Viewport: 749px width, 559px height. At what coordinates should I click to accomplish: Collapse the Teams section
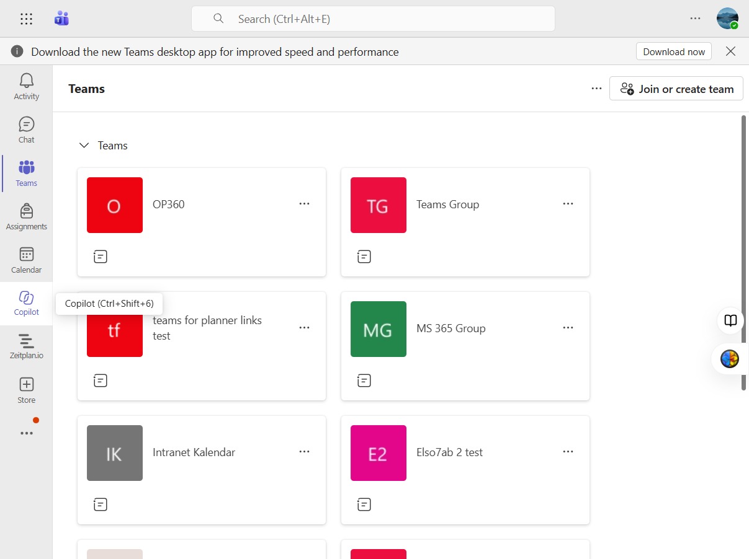coord(84,146)
